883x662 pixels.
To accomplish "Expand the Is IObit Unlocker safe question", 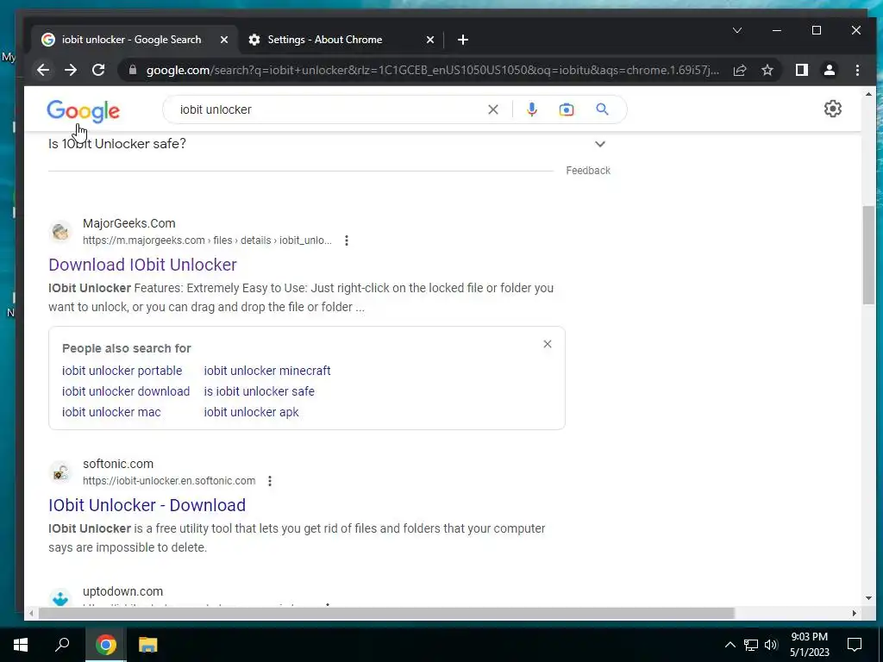I will coord(600,144).
